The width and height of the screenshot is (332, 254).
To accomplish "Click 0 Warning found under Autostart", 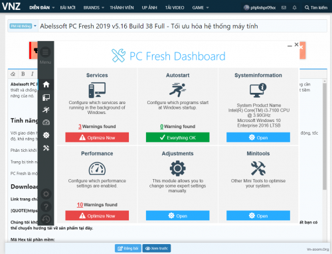I will pyautogui.click(x=177, y=127).
